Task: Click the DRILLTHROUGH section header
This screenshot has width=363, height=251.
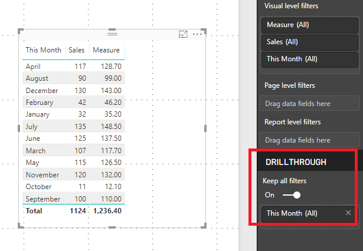Action: point(296,162)
